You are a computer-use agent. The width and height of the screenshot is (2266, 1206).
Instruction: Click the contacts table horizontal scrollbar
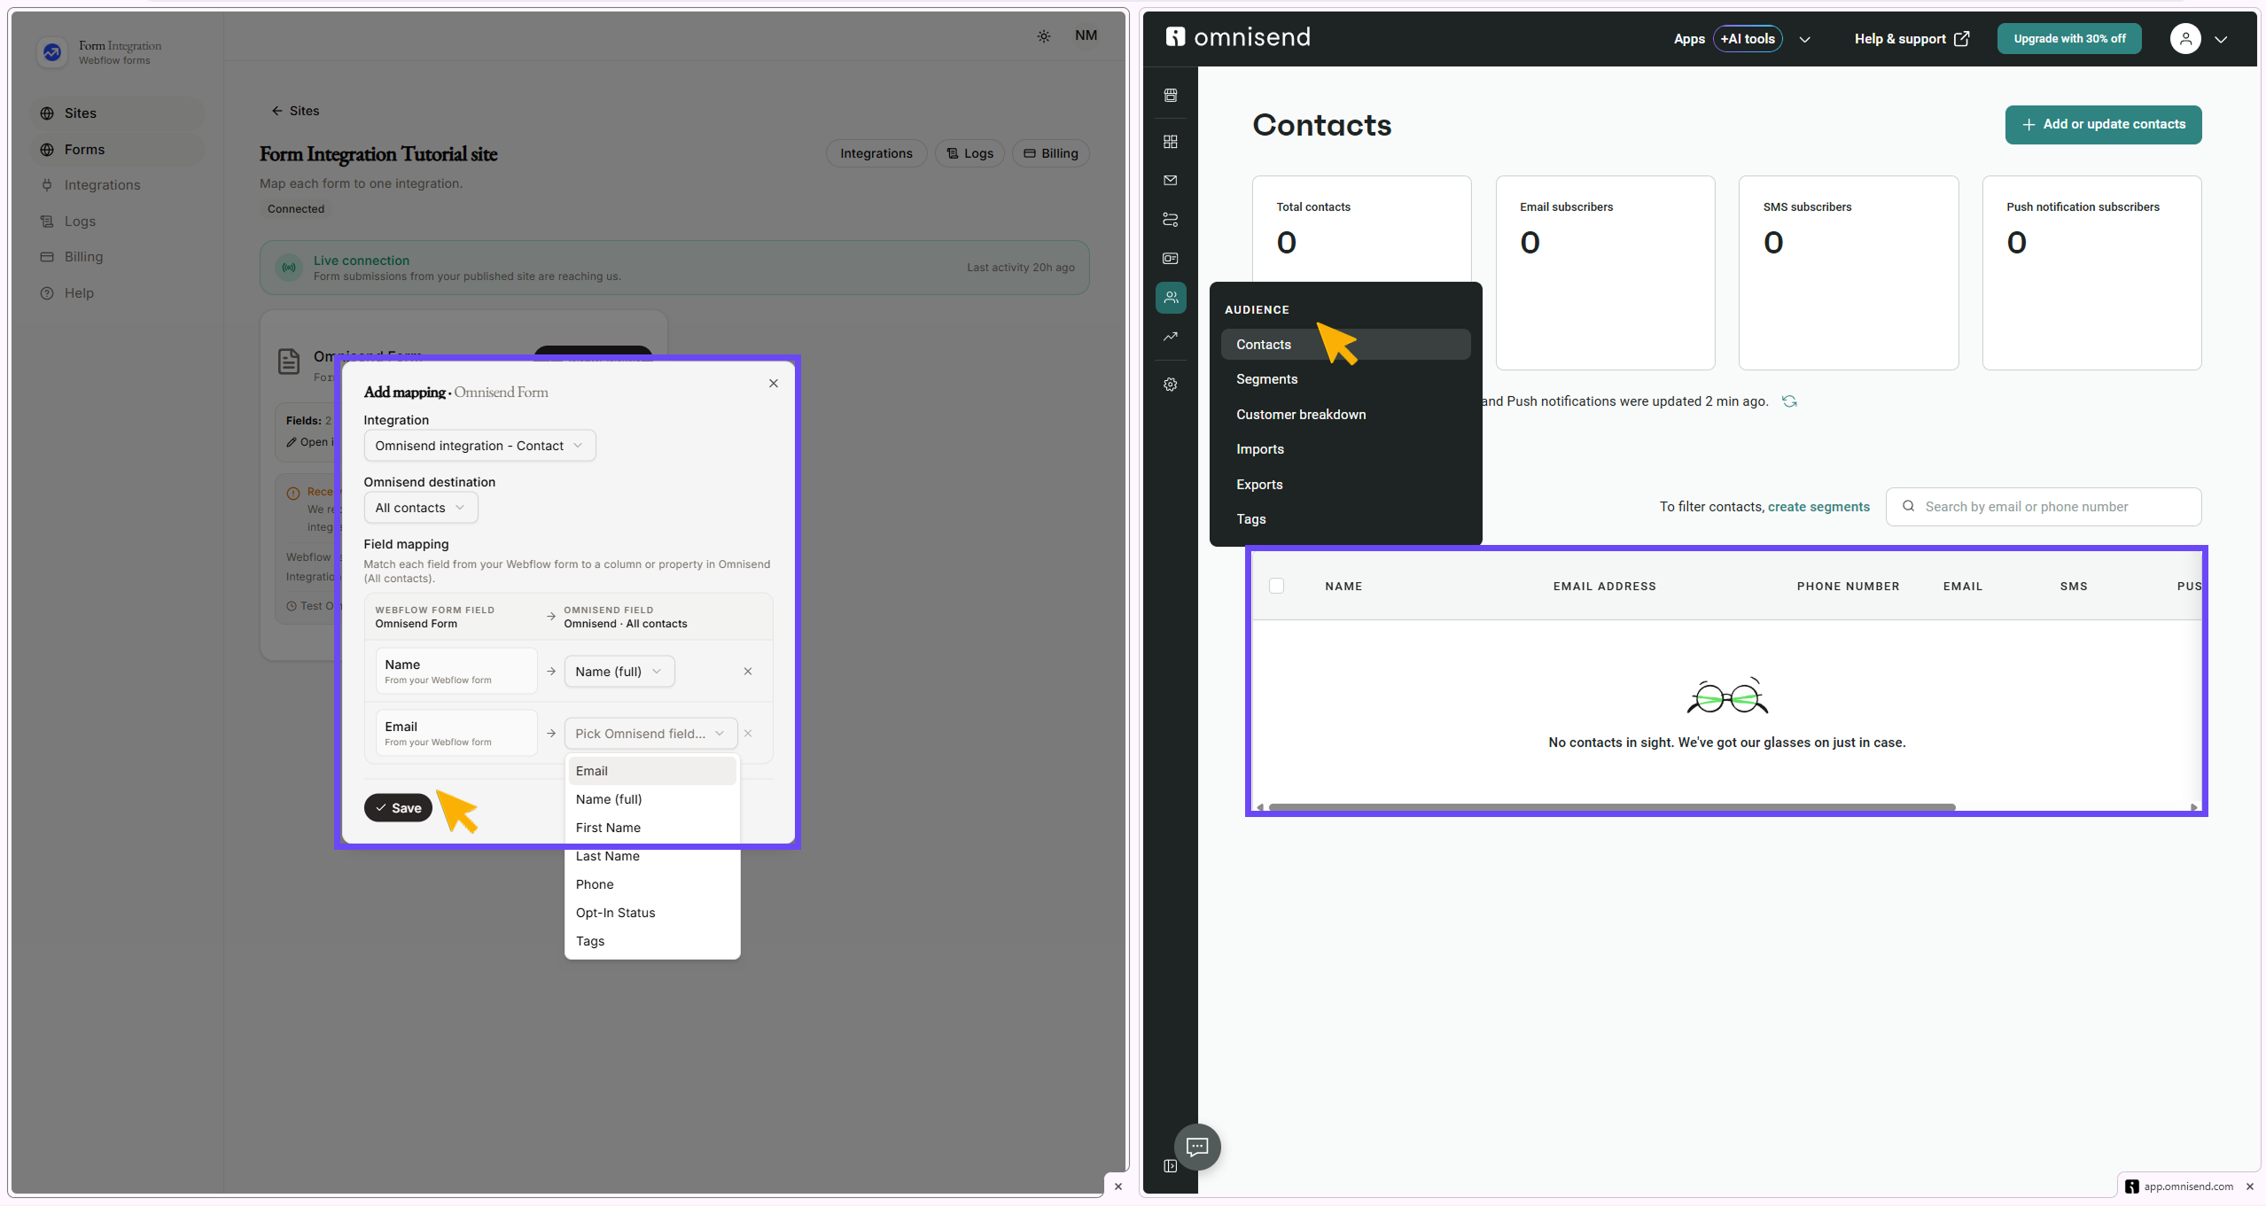(1611, 807)
